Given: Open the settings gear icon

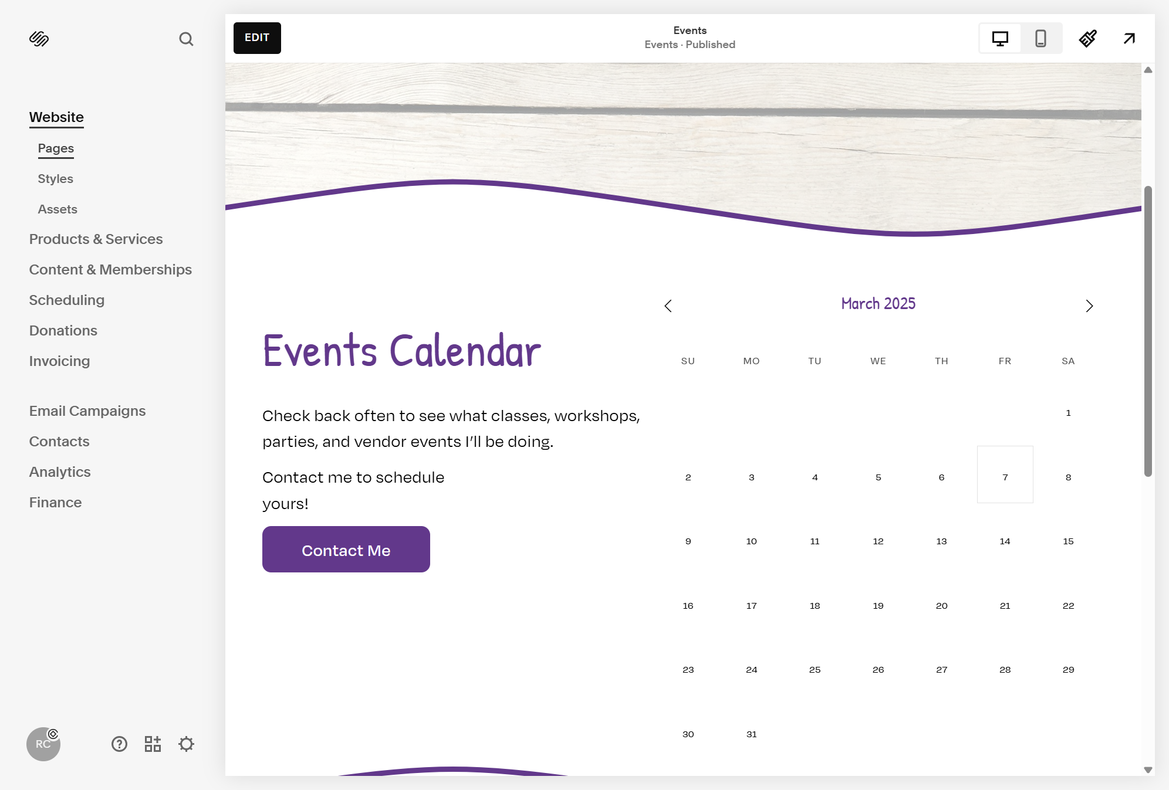Looking at the screenshot, I should (x=186, y=744).
